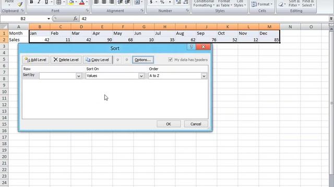Click the cell containing Month

(19, 33)
